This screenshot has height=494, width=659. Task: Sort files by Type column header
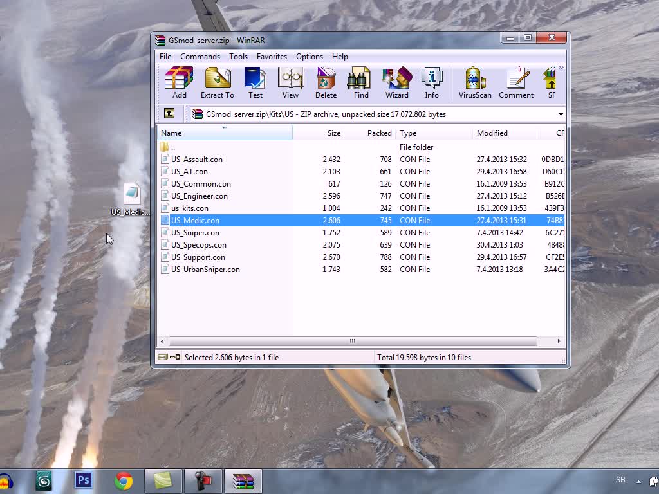(434, 133)
